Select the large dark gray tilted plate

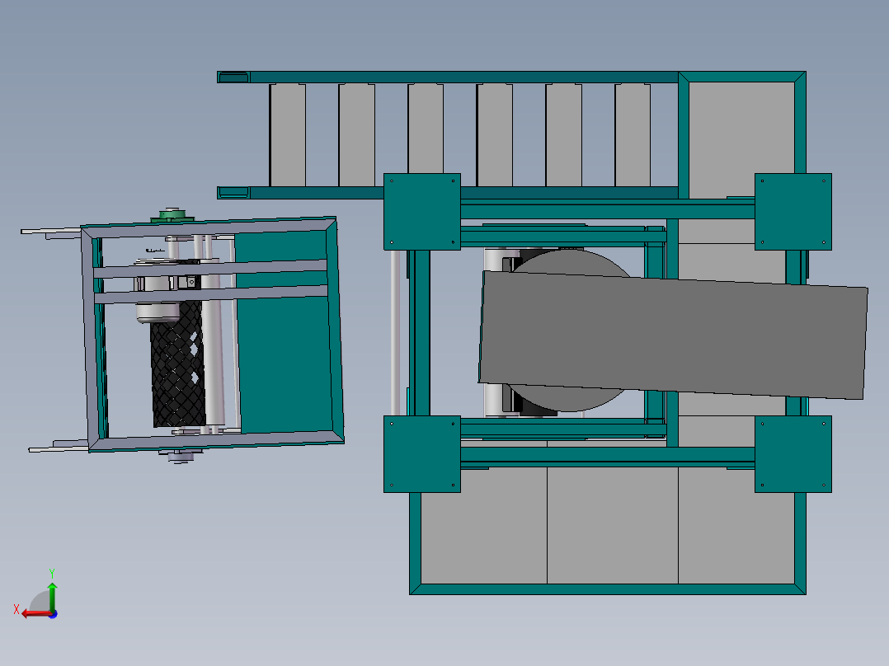[673, 335]
